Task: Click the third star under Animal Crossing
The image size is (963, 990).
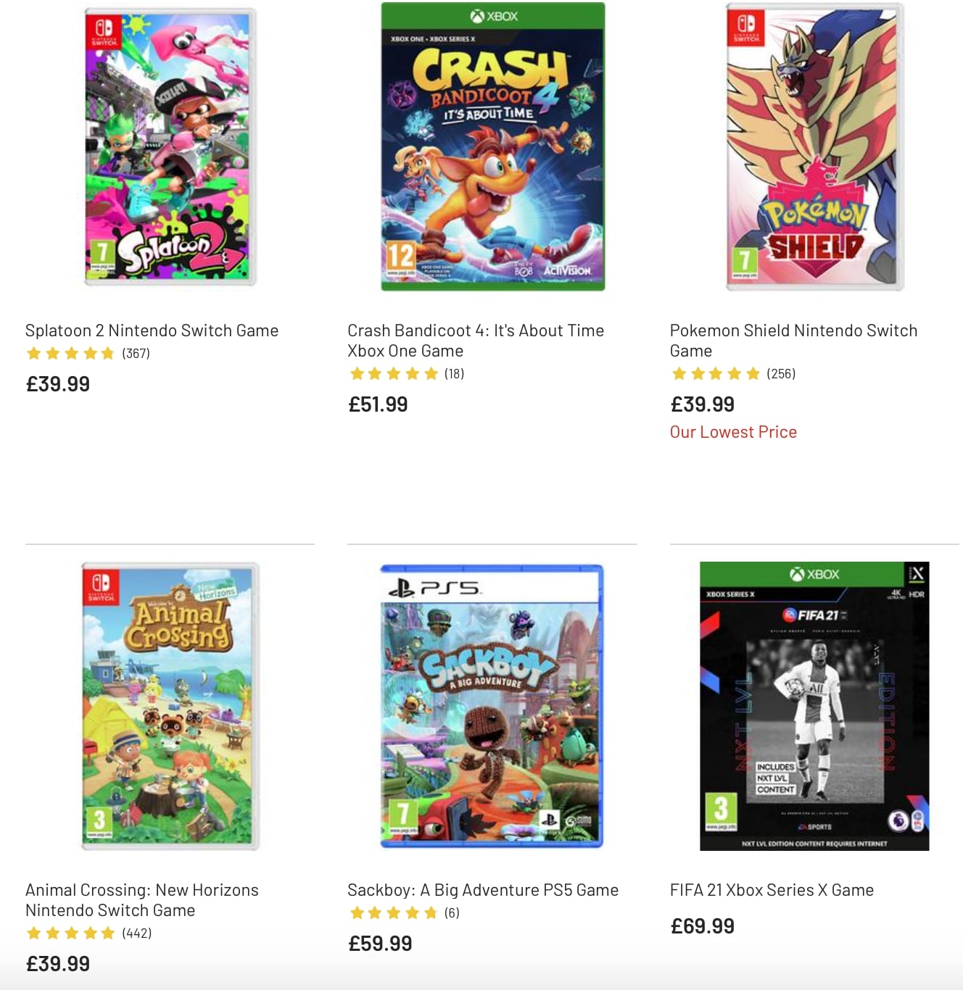Action: click(72, 934)
